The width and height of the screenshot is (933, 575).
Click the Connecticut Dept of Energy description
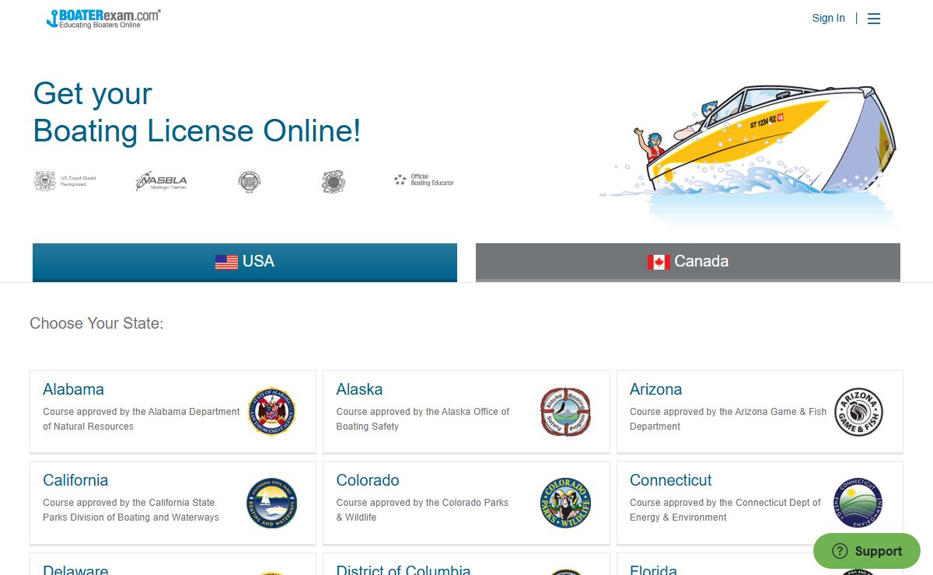(x=725, y=510)
